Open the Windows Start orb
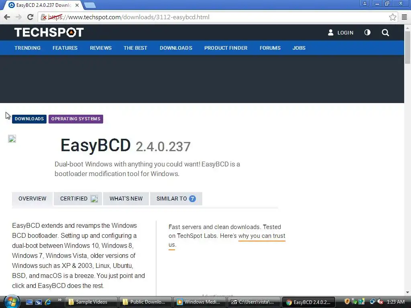 coord(12,302)
